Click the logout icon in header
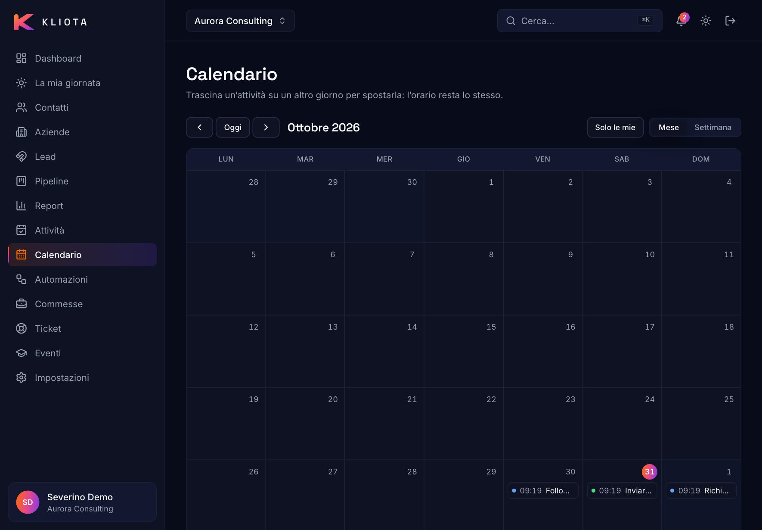The width and height of the screenshot is (762, 530). 730,21
